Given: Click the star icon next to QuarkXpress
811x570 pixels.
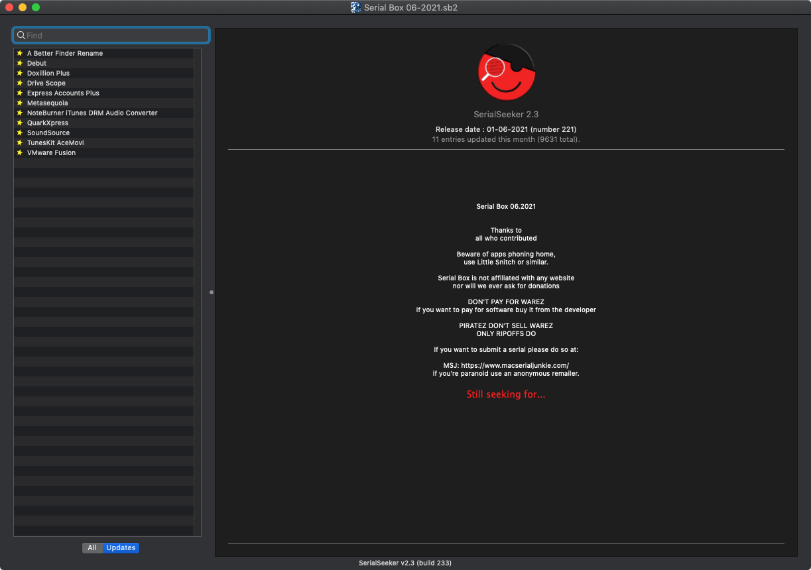Looking at the screenshot, I should point(20,123).
